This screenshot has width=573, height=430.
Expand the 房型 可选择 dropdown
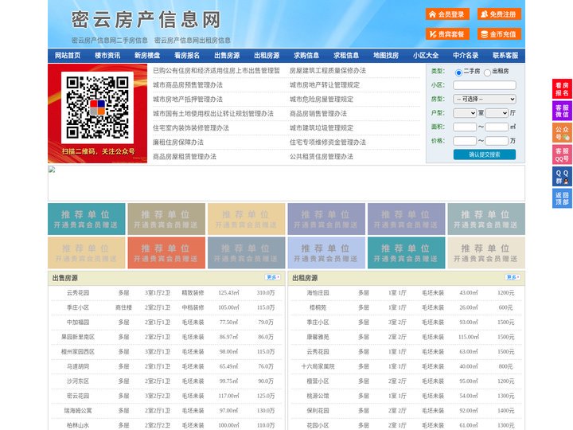point(485,99)
